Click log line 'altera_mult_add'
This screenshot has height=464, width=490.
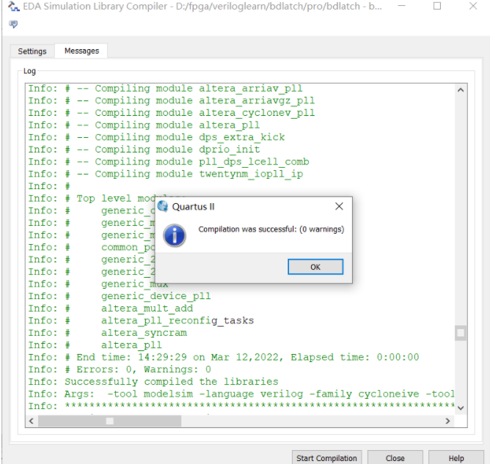pyautogui.click(x=110, y=308)
